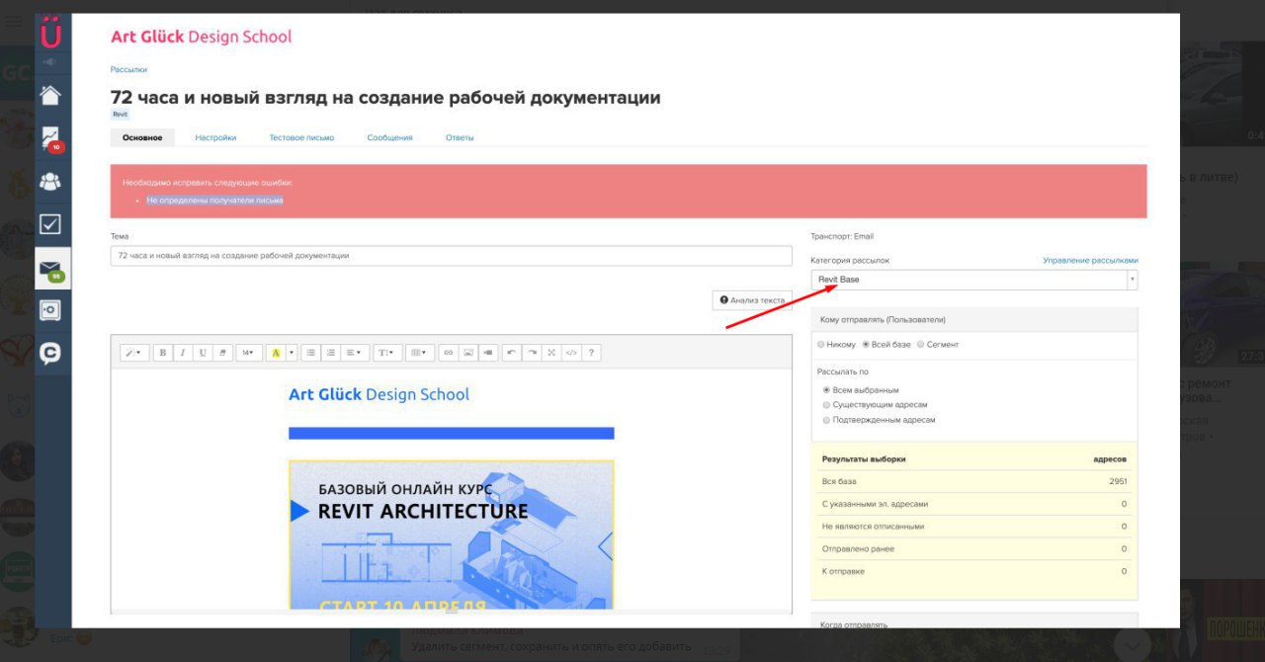Click the Ü logo in the sidebar
Image resolution: width=1265 pixels, height=662 pixels.
click(x=50, y=35)
